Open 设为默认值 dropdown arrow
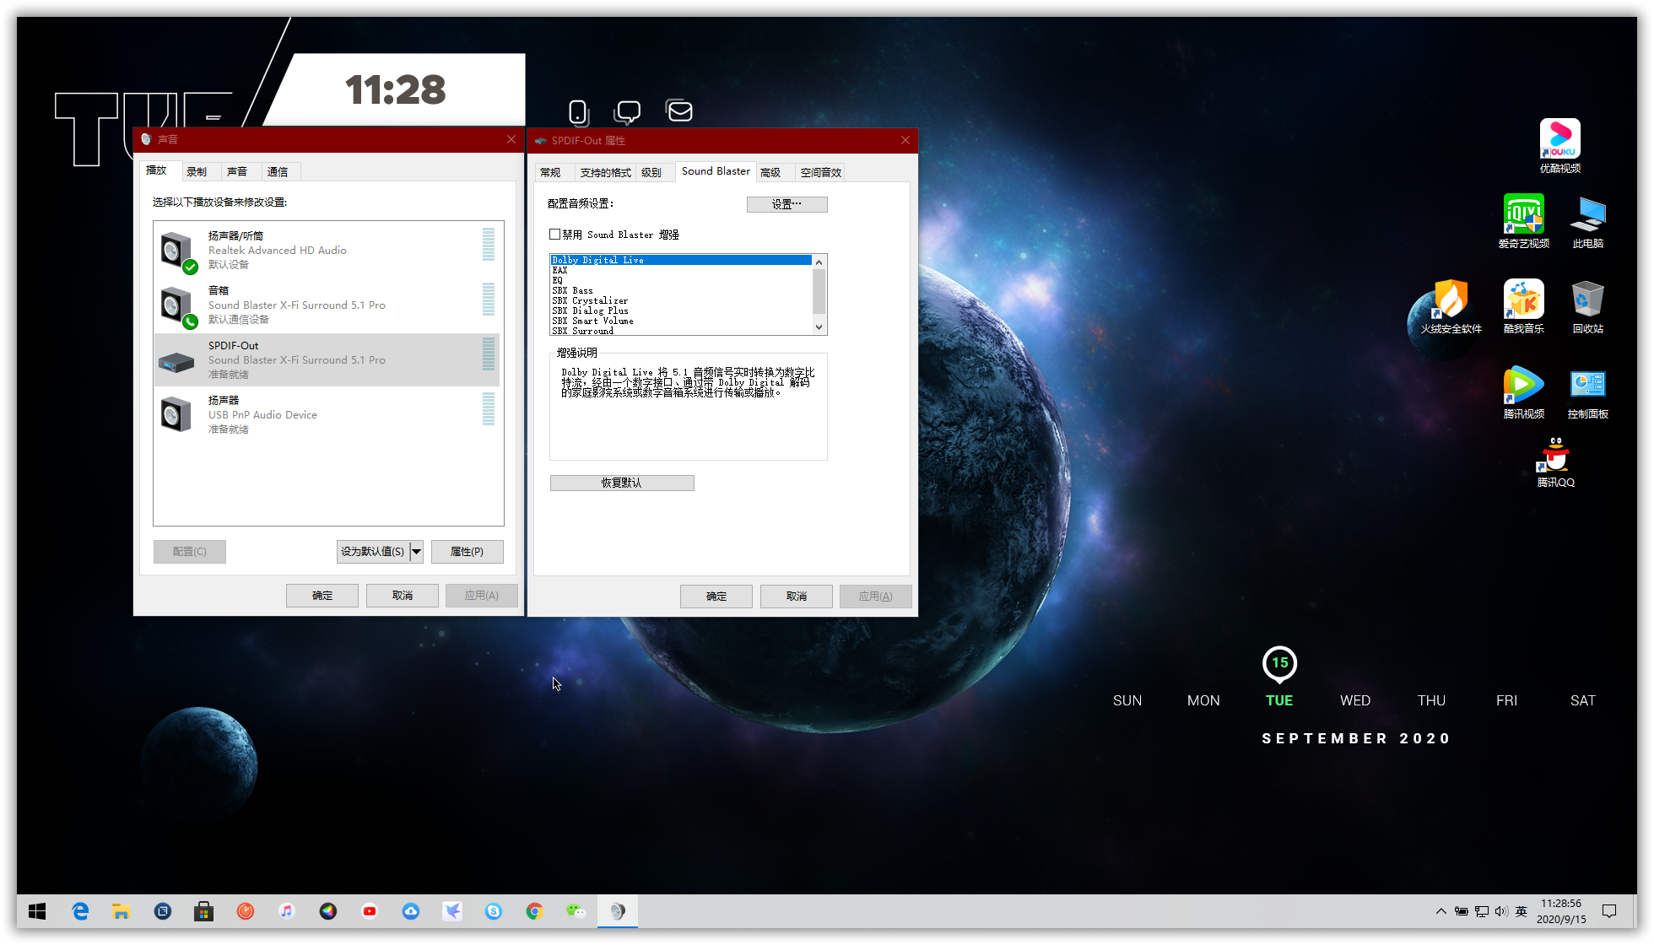 pyautogui.click(x=416, y=552)
